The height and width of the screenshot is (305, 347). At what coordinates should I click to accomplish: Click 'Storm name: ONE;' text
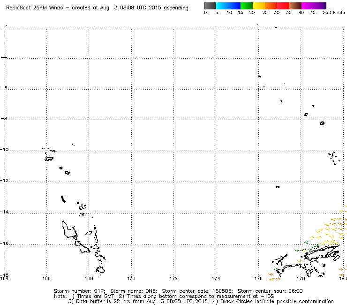point(134,291)
